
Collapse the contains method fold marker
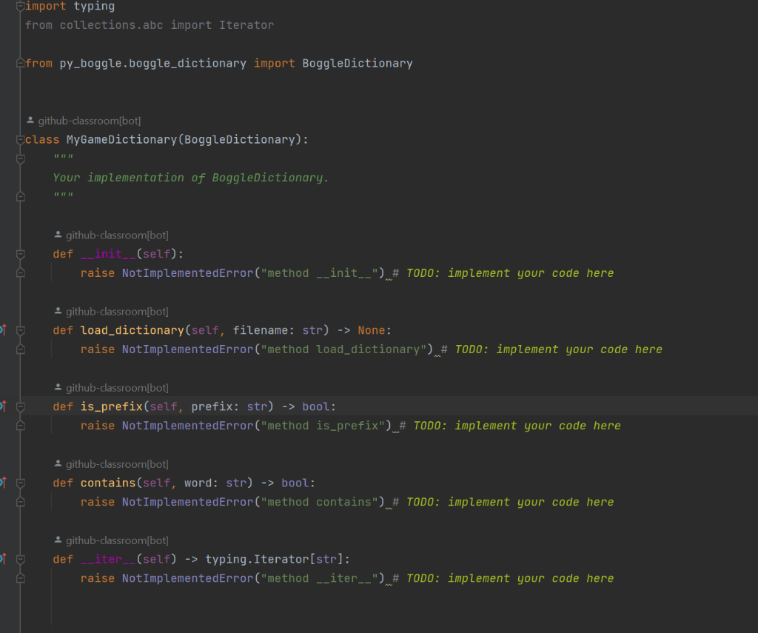pyautogui.click(x=20, y=483)
